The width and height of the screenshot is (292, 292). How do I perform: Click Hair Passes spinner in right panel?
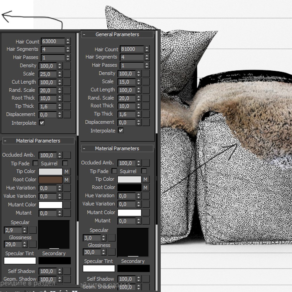tap(147, 65)
